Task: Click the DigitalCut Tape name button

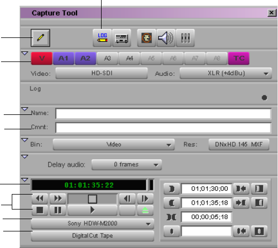Action: (x=92, y=236)
